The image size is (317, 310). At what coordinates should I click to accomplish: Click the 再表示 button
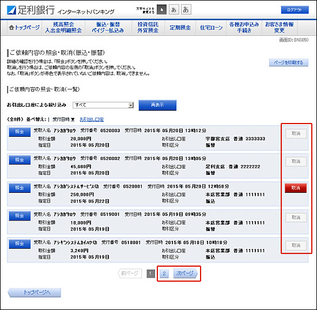(157, 105)
